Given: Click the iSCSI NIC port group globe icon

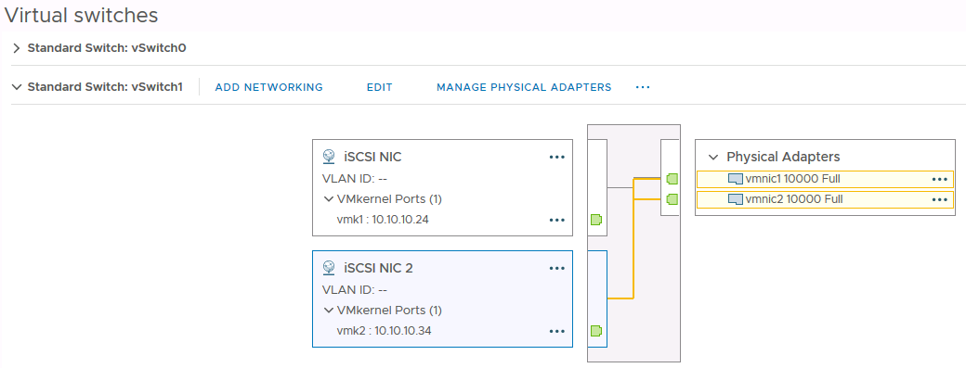Looking at the screenshot, I should [x=329, y=157].
